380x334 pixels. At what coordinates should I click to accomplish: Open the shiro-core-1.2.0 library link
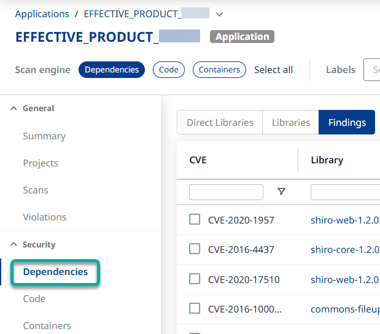pos(345,250)
